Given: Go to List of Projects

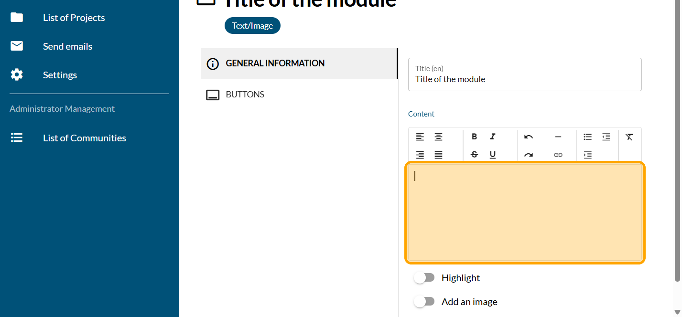Looking at the screenshot, I should (x=74, y=18).
